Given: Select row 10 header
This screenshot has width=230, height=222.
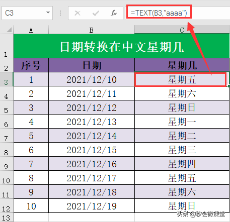Looking at the screenshot, I should tap(7, 178).
